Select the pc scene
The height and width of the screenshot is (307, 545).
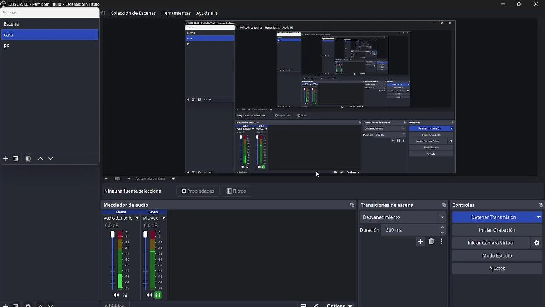coord(49,45)
